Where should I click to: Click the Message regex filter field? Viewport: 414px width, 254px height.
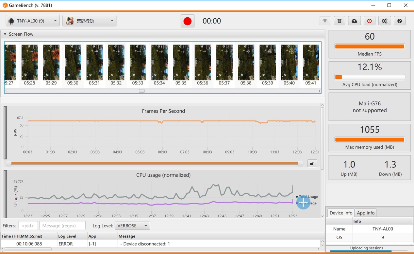62,226
